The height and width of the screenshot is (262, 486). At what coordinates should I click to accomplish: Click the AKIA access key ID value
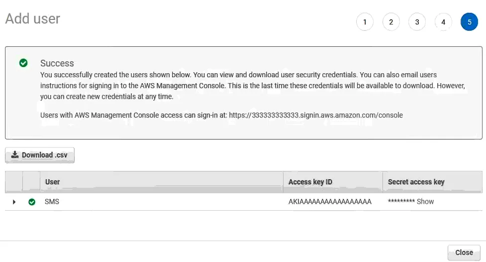click(x=330, y=202)
